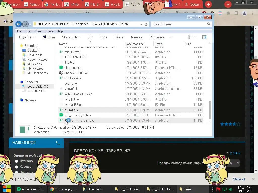Screen dimensions: 258x193
Task: Expand the address bar history dropdown
Action: (141, 24)
